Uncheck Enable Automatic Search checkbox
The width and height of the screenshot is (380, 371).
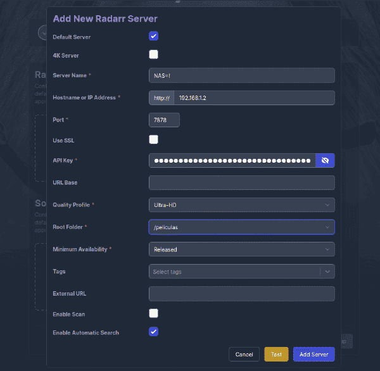153,332
